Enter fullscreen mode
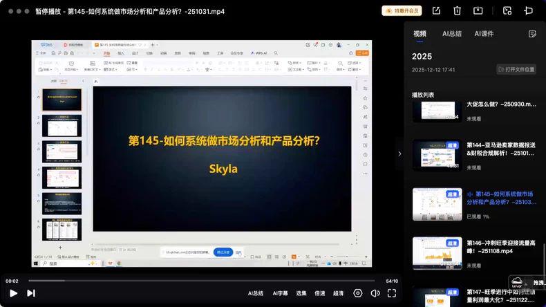This screenshot has width=546, height=307. pos(392,293)
